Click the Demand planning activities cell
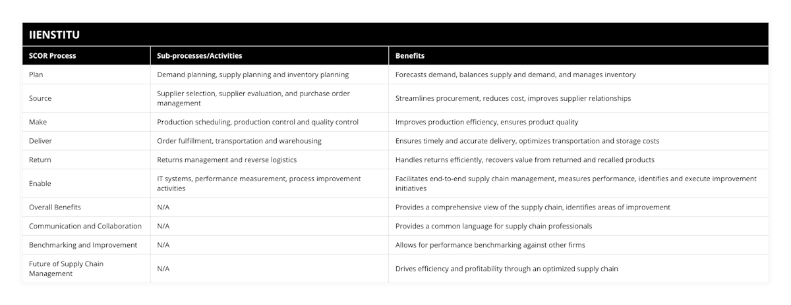 point(252,74)
